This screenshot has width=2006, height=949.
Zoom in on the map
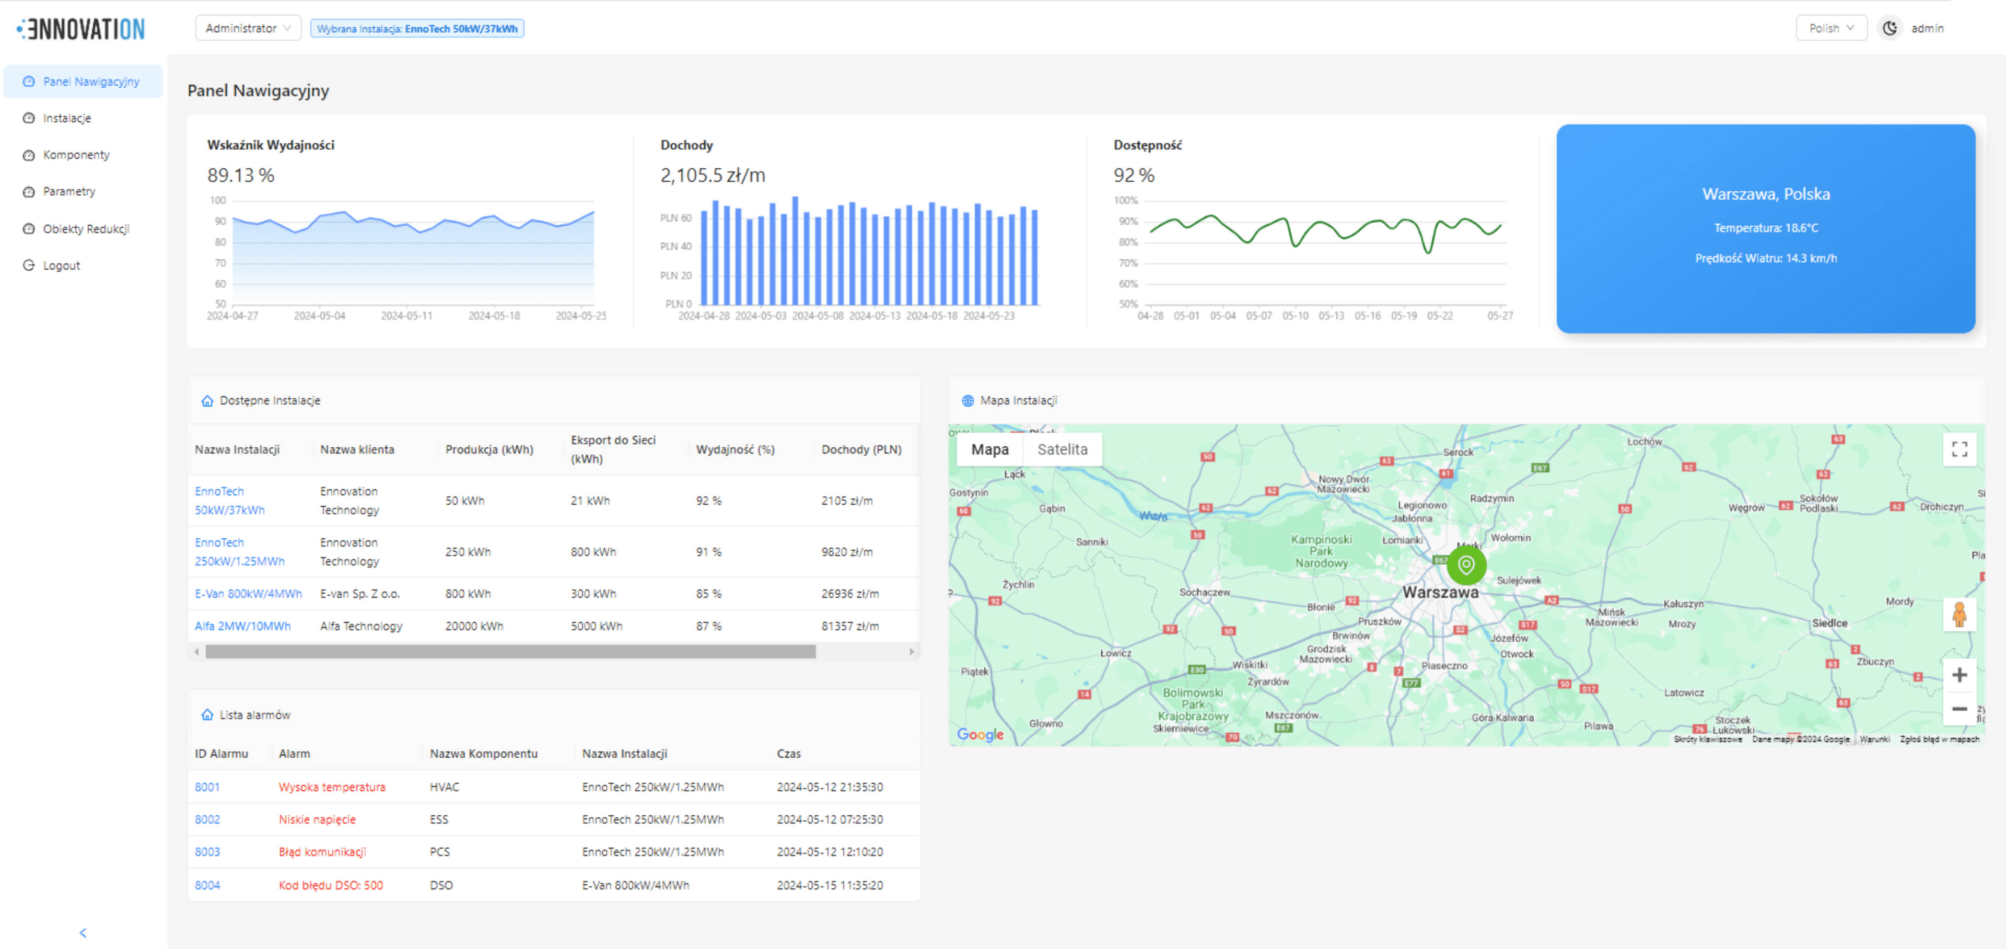1960,676
